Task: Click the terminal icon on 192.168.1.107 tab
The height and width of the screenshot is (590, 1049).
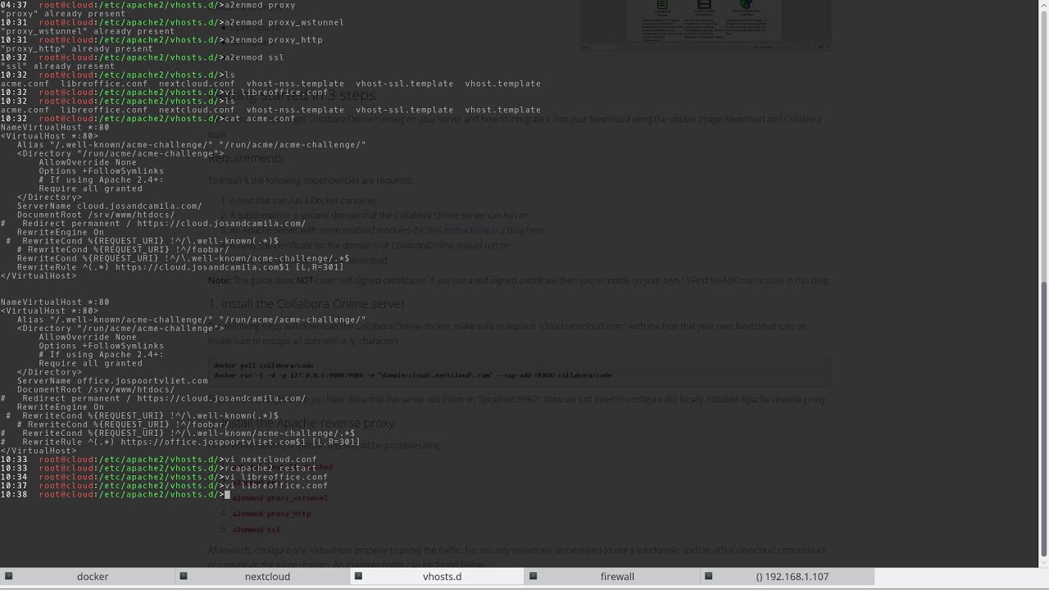Action: (708, 577)
